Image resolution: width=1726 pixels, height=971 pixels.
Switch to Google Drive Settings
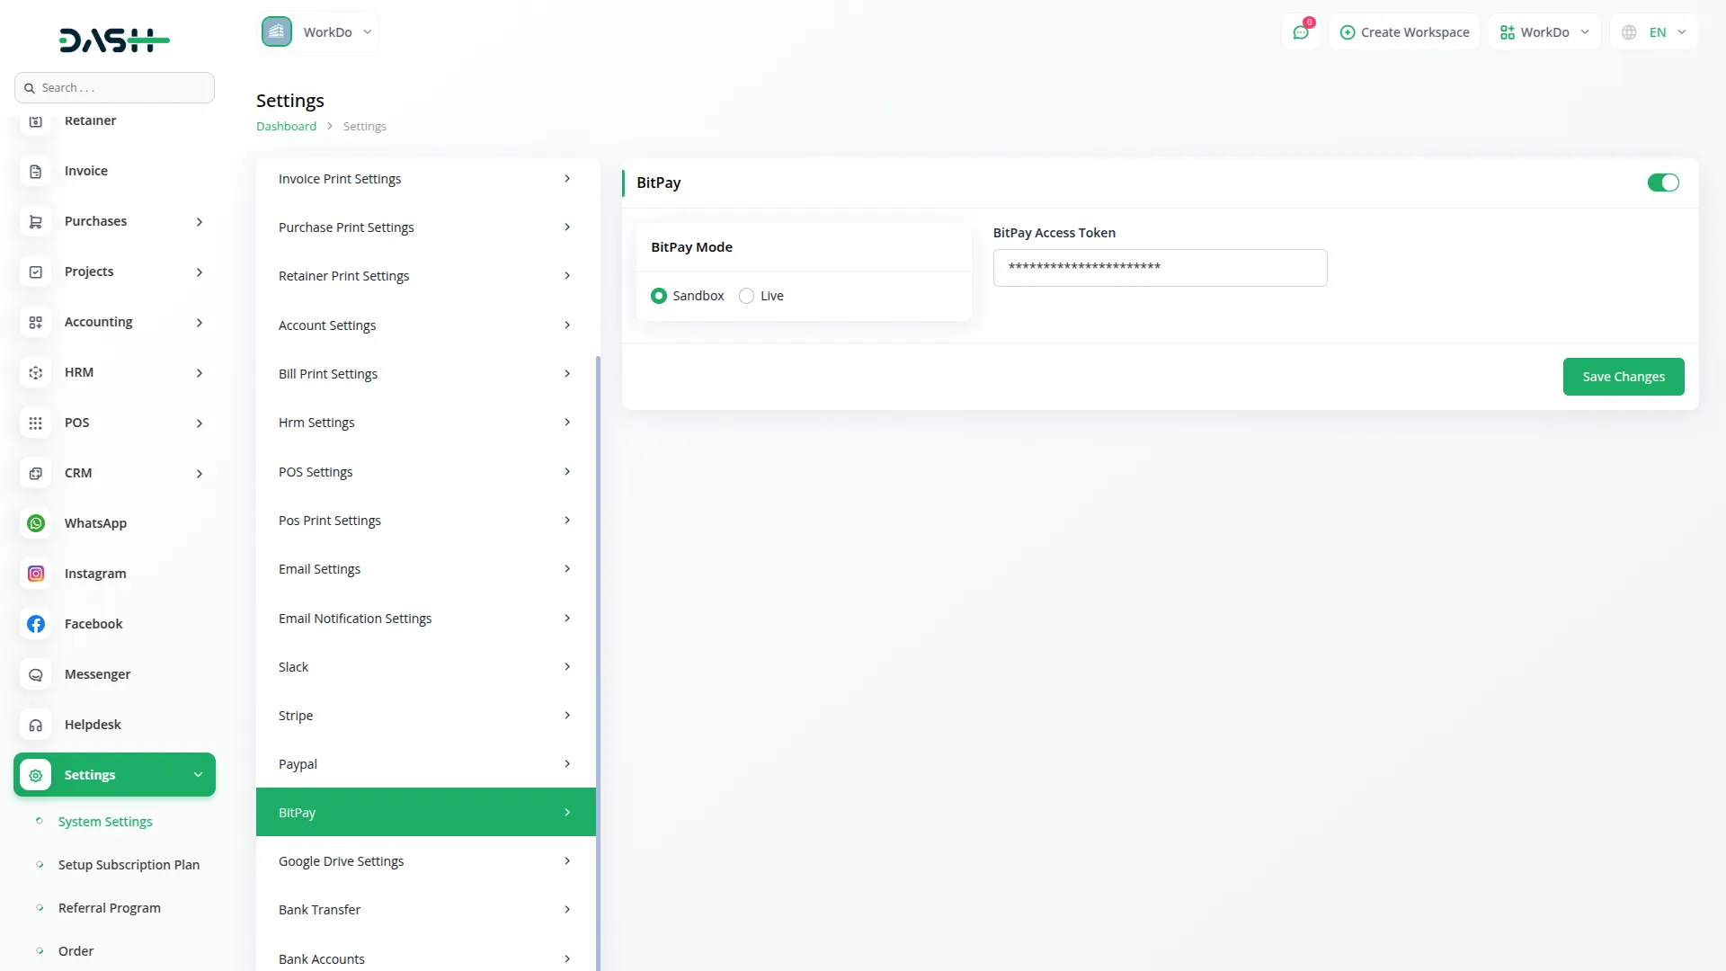423,860
